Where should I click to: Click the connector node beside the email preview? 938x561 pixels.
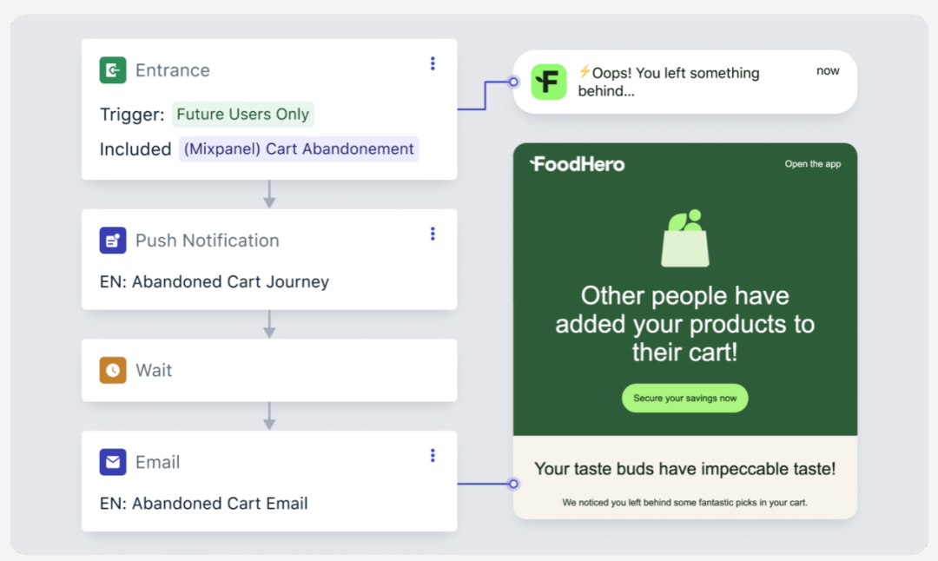tap(513, 484)
